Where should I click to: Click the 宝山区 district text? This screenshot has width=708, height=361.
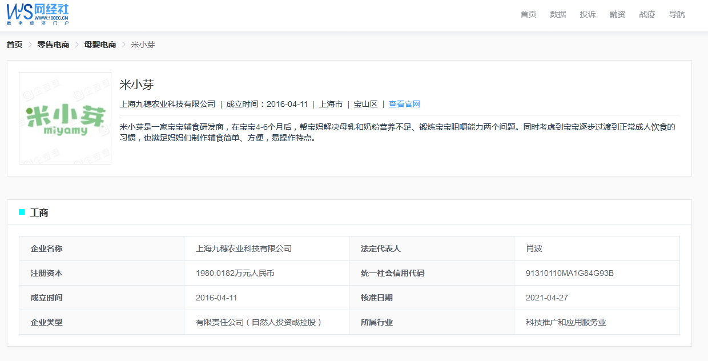coord(365,104)
